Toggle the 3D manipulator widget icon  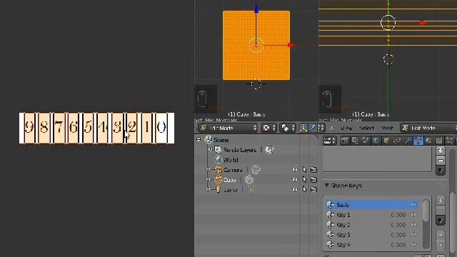[303, 128]
